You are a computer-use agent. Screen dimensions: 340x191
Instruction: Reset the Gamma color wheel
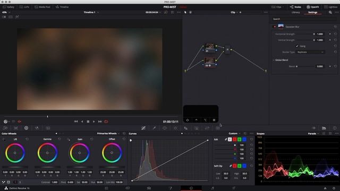59,139
